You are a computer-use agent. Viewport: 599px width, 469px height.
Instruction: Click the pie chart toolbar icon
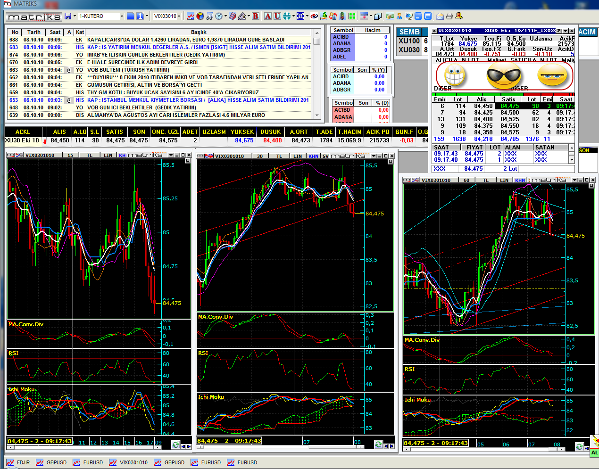click(200, 16)
